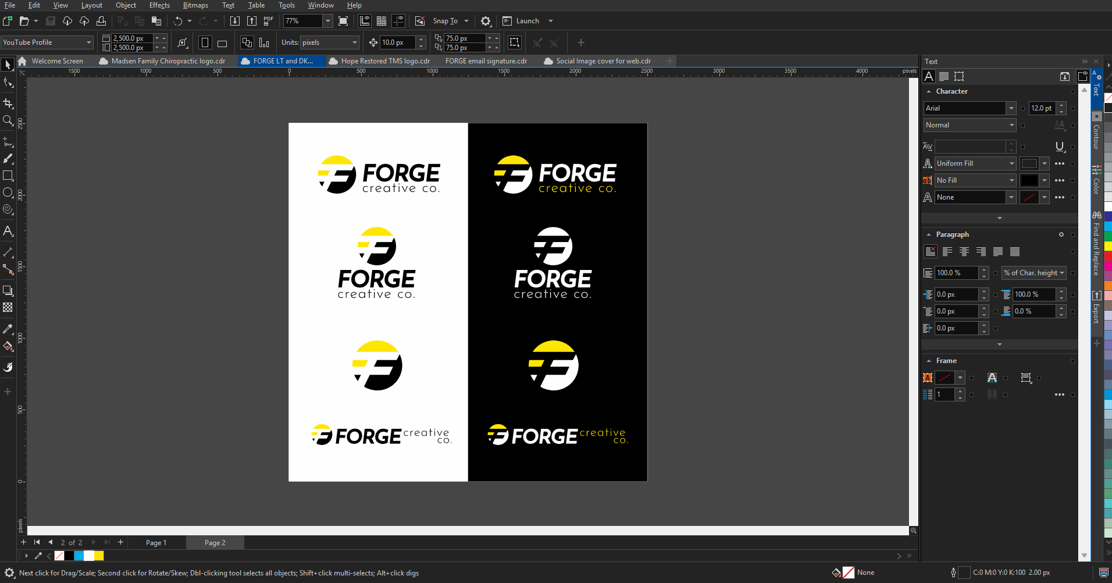Select the Zoom magnifier tool

pos(8,120)
